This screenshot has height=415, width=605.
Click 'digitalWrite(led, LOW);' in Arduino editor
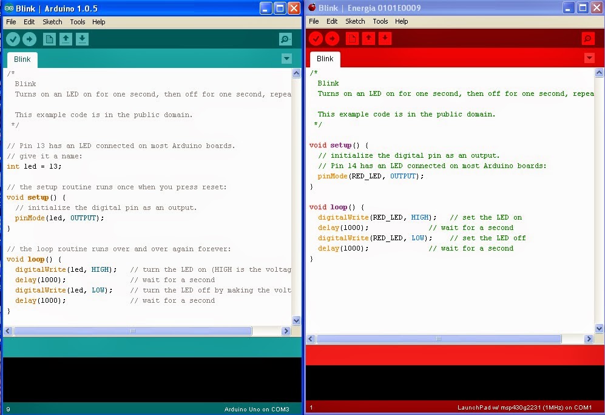(x=64, y=291)
